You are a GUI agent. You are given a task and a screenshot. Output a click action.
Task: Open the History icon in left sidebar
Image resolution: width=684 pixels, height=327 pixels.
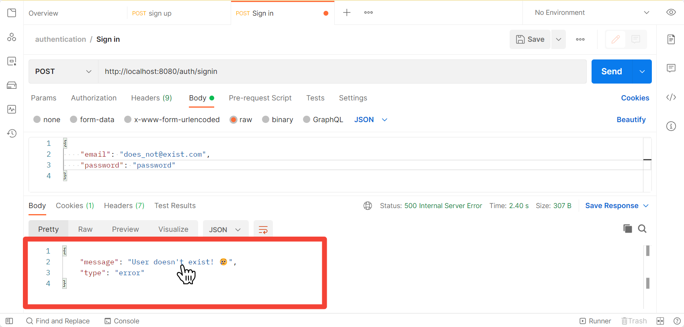[12, 133]
